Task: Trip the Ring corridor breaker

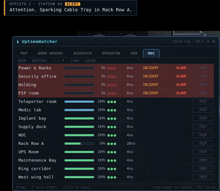Action: tap(203, 169)
